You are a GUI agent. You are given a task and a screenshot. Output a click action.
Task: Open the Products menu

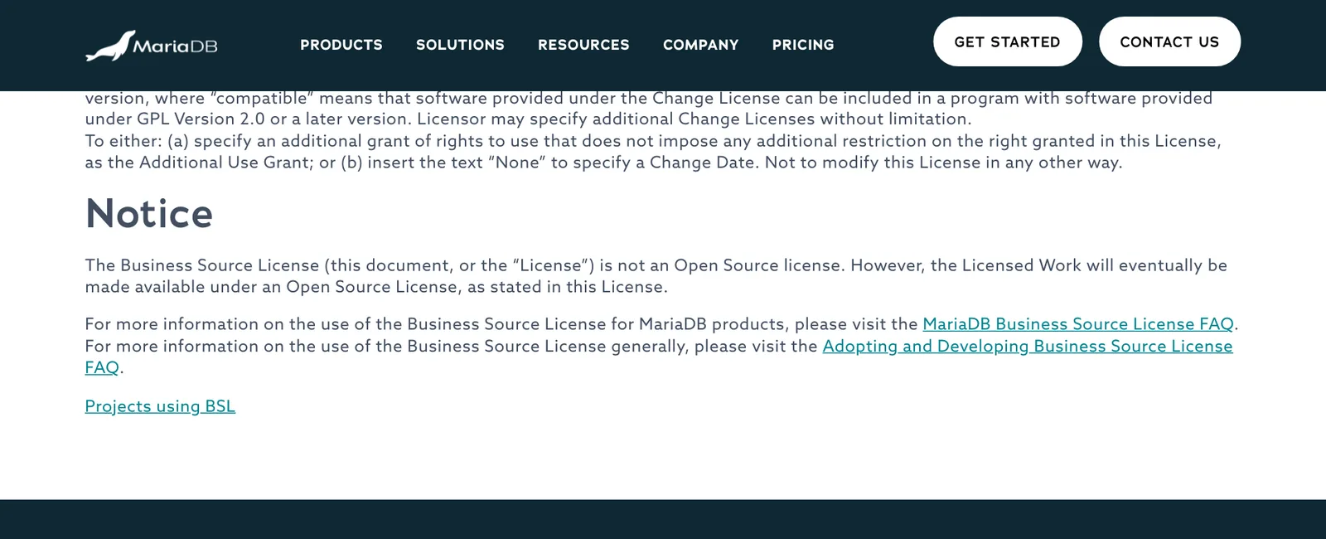point(341,45)
